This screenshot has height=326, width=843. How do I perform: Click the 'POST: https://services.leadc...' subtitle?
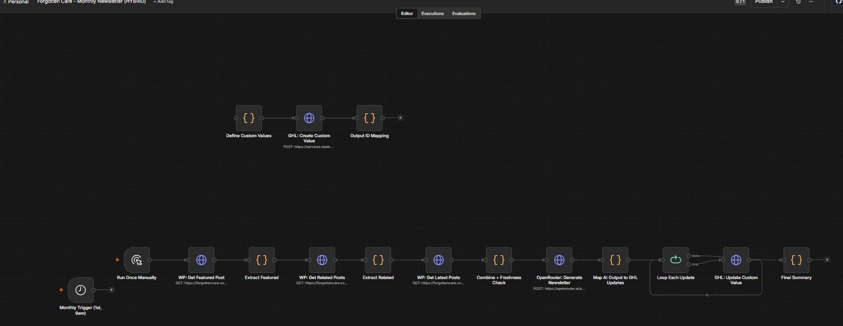click(x=309, y=147)
